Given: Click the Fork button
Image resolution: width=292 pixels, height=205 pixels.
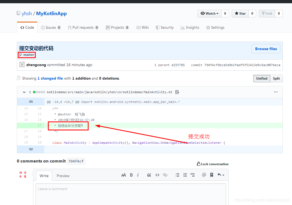Looking at the screenshot, I should [267, 13].
